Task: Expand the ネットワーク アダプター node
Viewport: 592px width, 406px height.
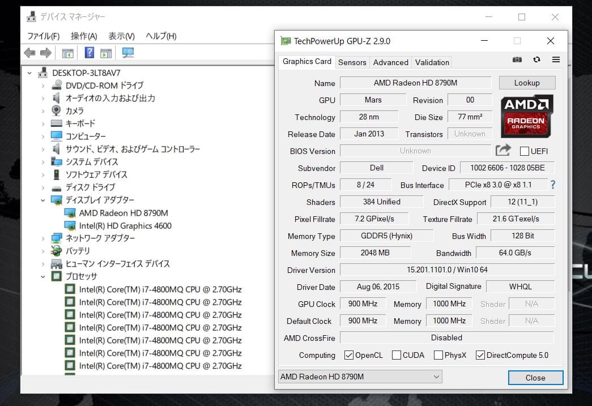Action: point(43,238)
